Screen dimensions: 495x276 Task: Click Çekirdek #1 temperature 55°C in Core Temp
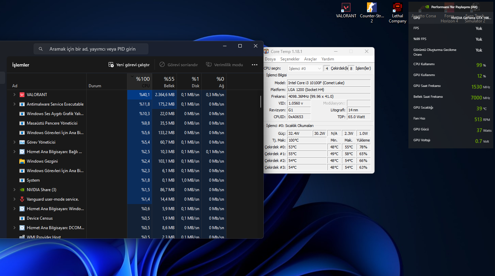(307, 154)
